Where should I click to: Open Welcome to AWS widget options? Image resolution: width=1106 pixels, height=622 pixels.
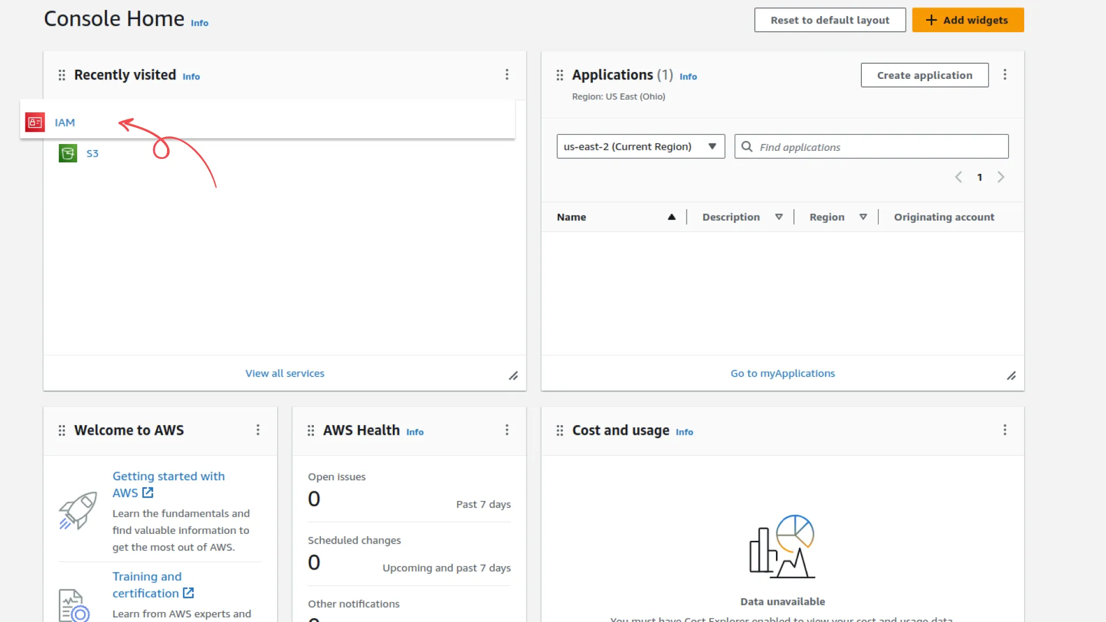click(x=257, y=430)
